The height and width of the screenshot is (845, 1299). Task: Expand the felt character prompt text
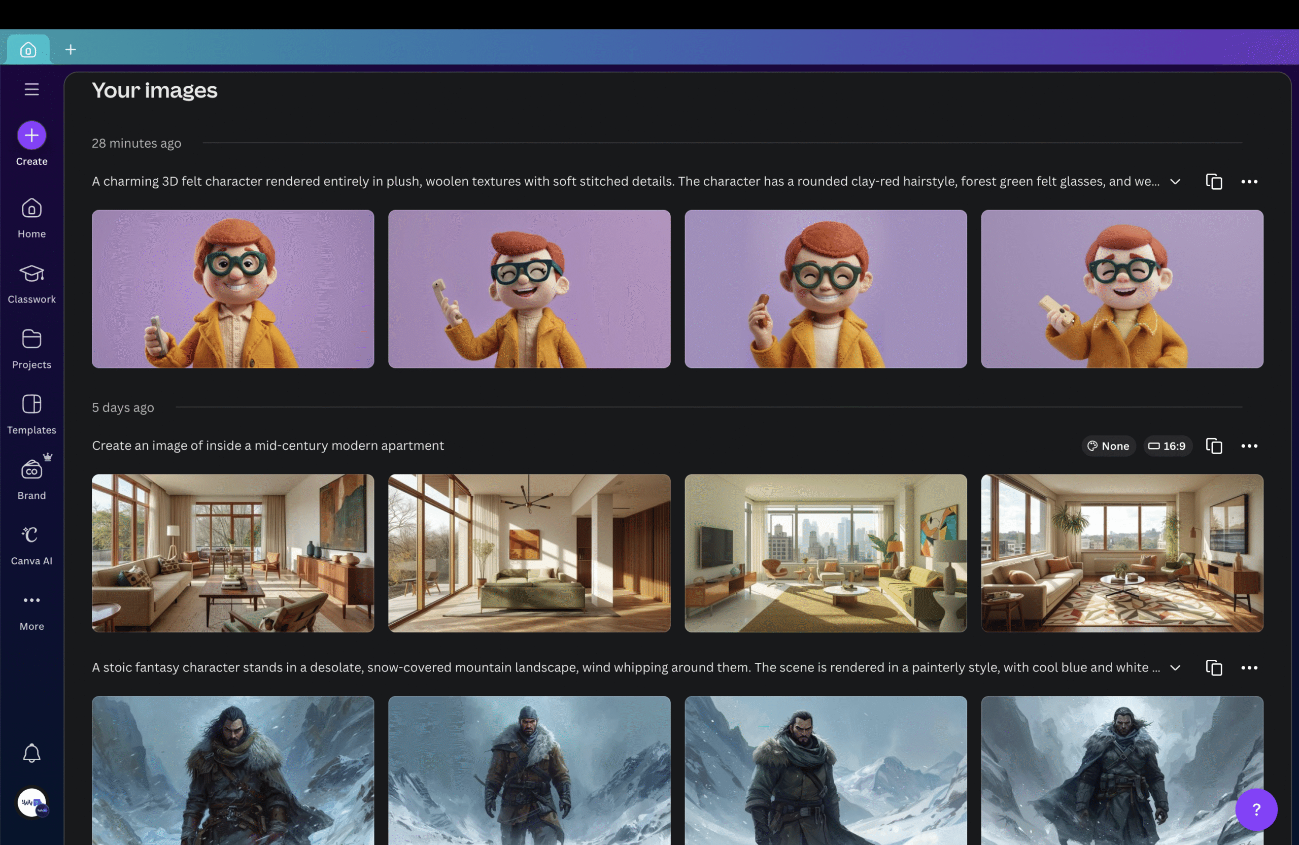[1175, 181]
